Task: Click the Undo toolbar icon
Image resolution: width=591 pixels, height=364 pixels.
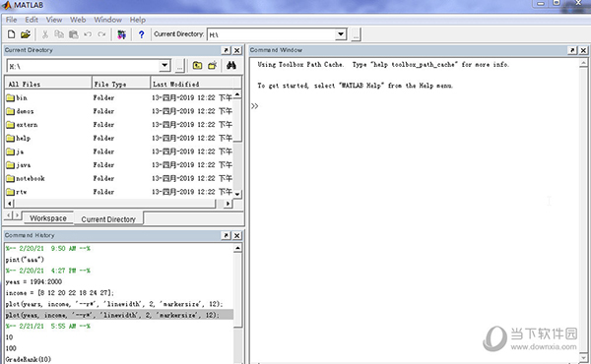Action: [88, 34]
